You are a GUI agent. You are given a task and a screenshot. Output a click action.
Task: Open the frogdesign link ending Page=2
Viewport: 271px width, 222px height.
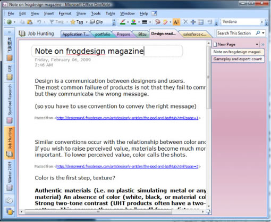127,167
